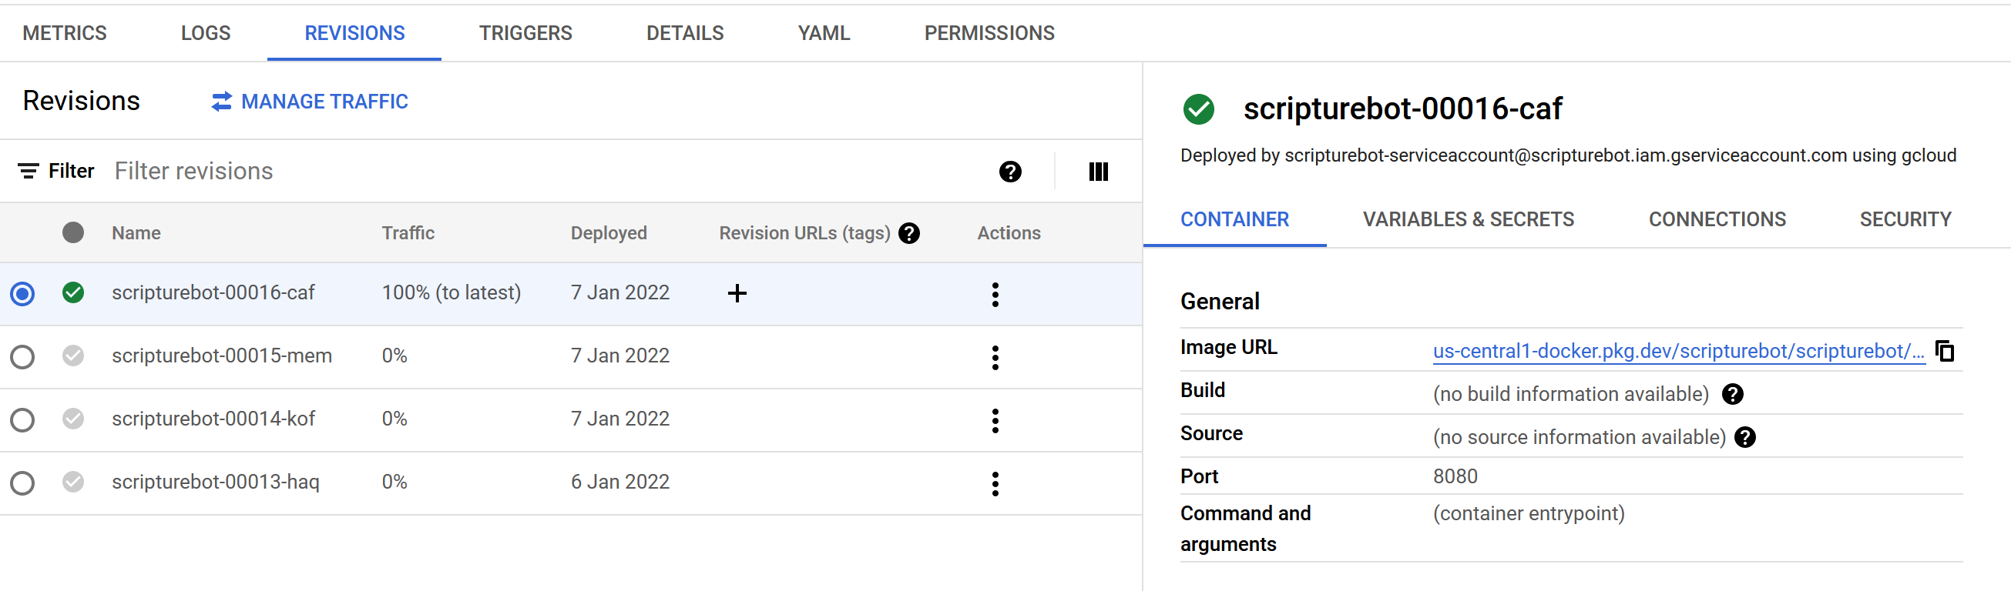Viewport: 2011px width, 591px height.
Task: Open Revision URLs help question mark
Action: (908, 233)
